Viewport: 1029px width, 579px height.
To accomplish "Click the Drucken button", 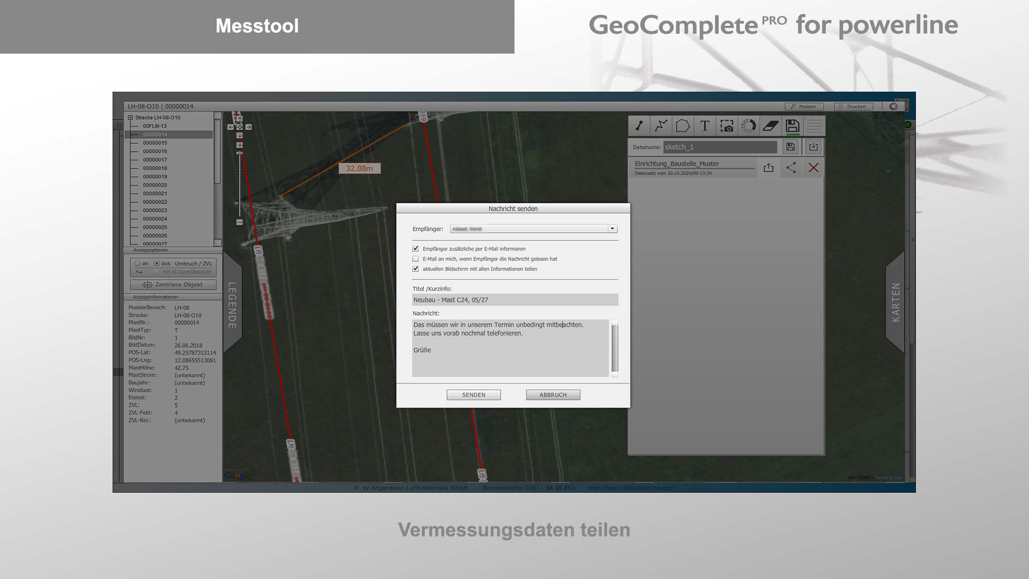I will 854,106.
